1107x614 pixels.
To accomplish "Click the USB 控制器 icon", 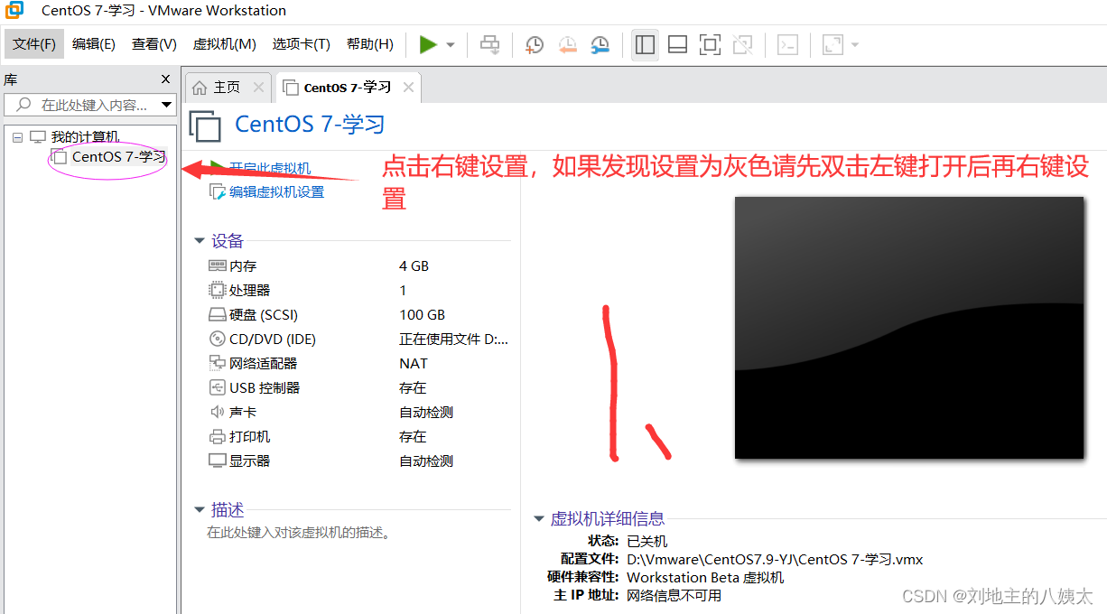I will click(217, 387).
